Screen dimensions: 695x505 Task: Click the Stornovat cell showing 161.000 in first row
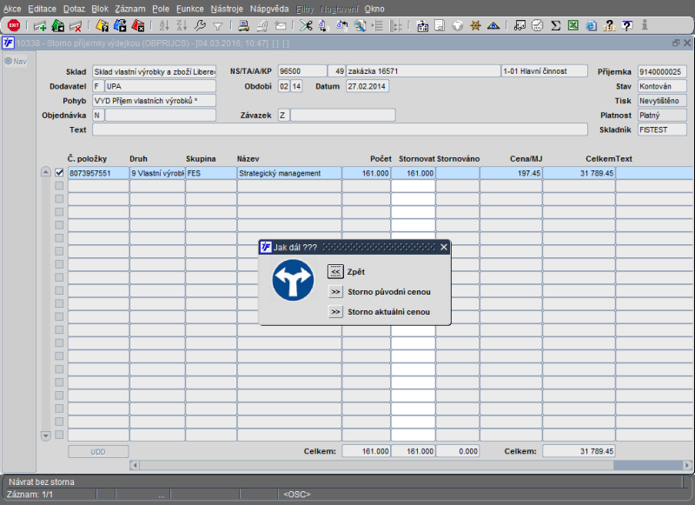414,173
